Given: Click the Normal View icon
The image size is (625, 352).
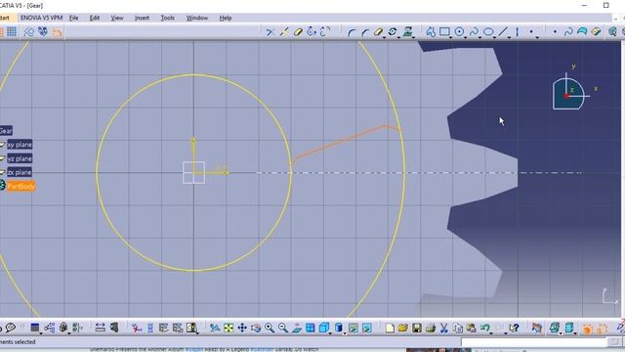Looking at the screenshot, I should (x=297, y=329).
